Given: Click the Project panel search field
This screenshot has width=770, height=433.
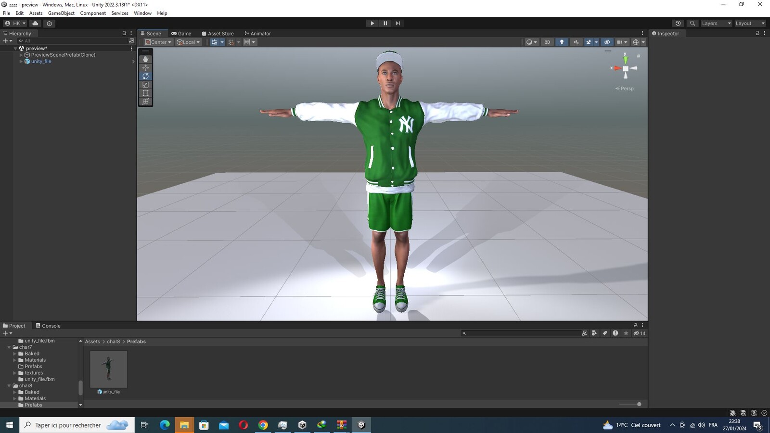Looking at the screenshot, I should point(521,333).
